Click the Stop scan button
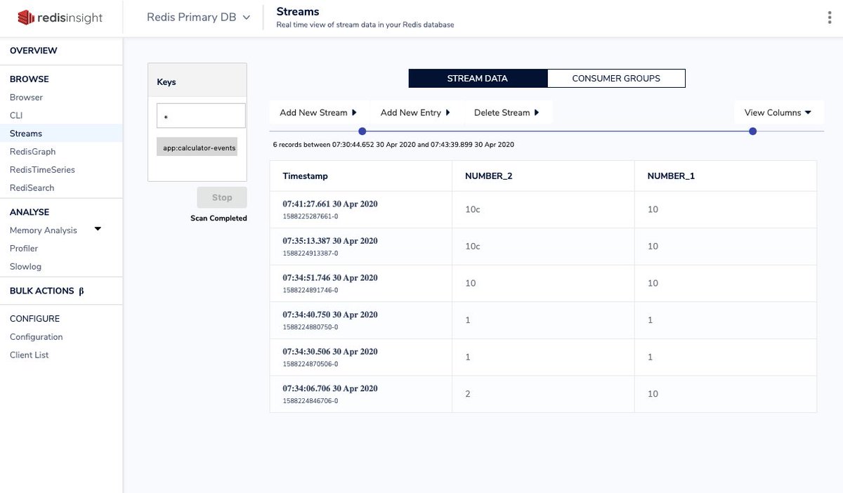This screenshot has height=493, width=843. point(222,197)
